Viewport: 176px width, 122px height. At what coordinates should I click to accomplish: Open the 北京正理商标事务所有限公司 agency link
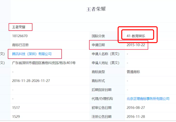148,99
